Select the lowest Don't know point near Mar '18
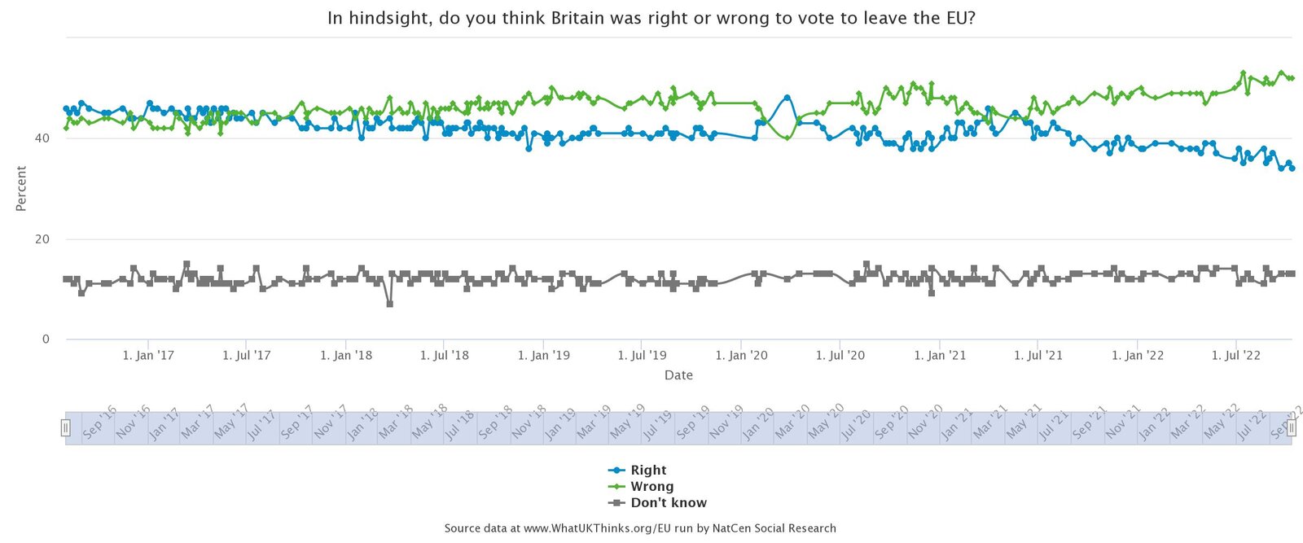 click(x=388, y=304)
